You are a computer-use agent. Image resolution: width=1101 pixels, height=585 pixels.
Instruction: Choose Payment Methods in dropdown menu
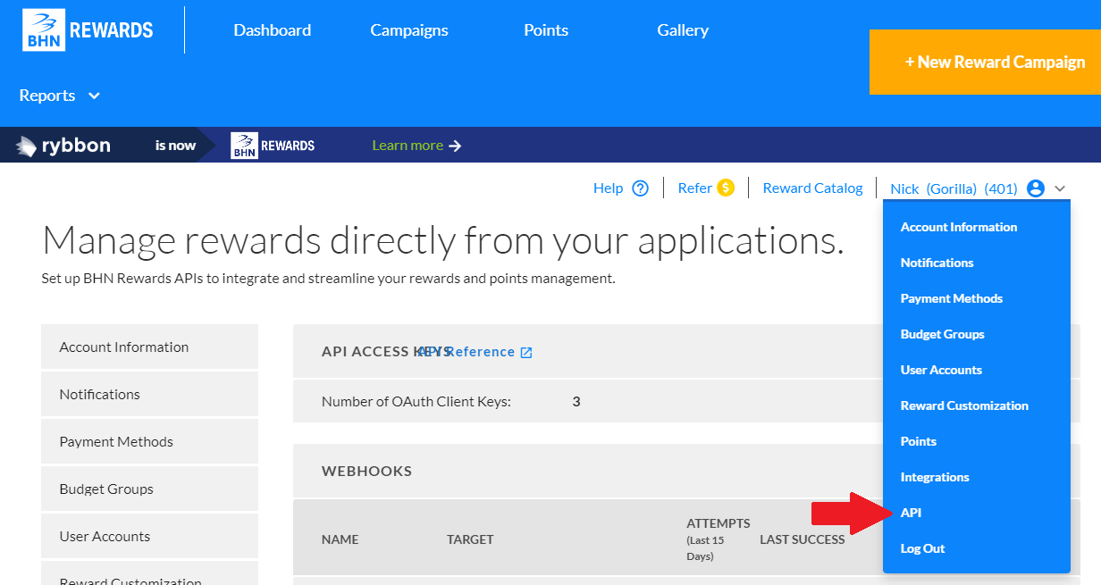pyautogui.click(x=952, y=298)
